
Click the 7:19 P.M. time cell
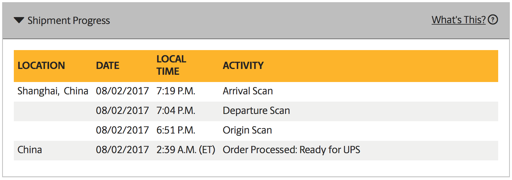[x=176, y=91]
